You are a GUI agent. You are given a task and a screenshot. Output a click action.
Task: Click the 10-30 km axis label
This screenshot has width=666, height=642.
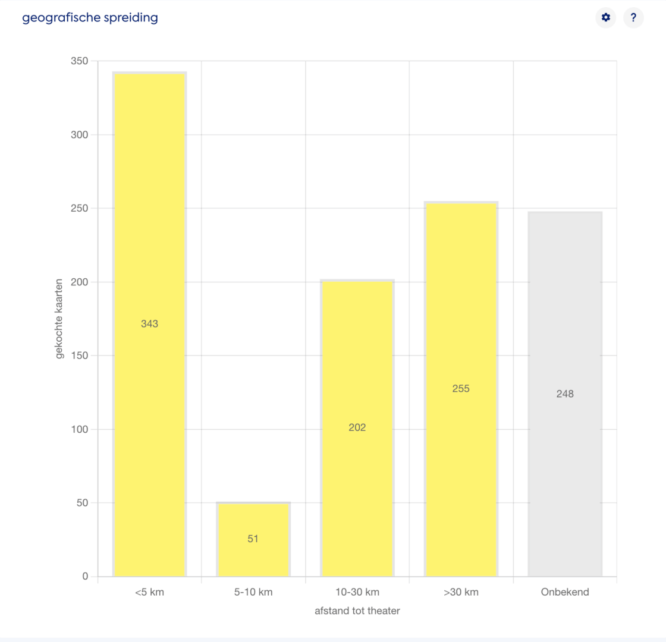coord(357,592)
